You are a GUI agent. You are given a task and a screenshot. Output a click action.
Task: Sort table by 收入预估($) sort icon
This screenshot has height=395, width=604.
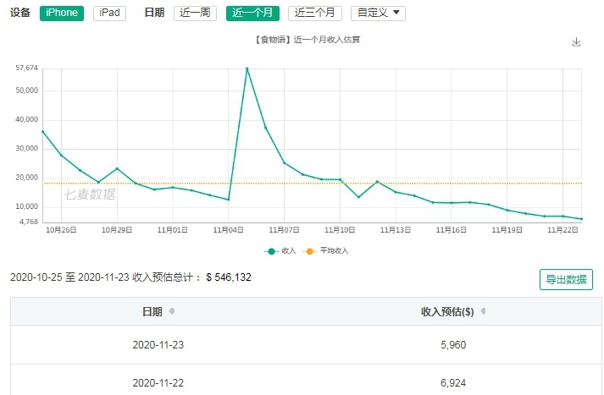pos(483,311)
